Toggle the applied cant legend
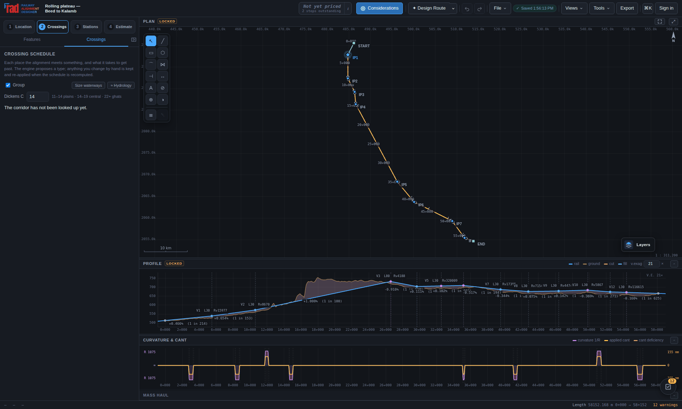 (x=617, y=340)
